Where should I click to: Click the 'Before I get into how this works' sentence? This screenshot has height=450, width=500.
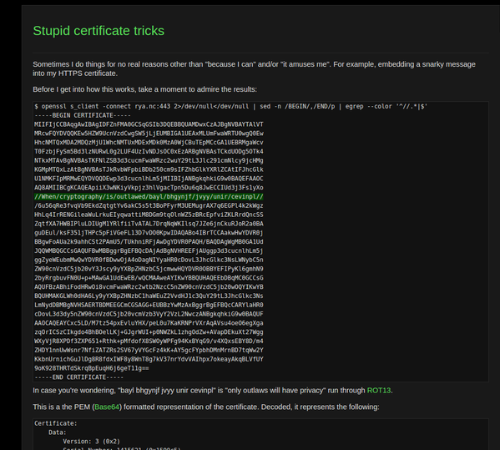click(x=144, y=89)
